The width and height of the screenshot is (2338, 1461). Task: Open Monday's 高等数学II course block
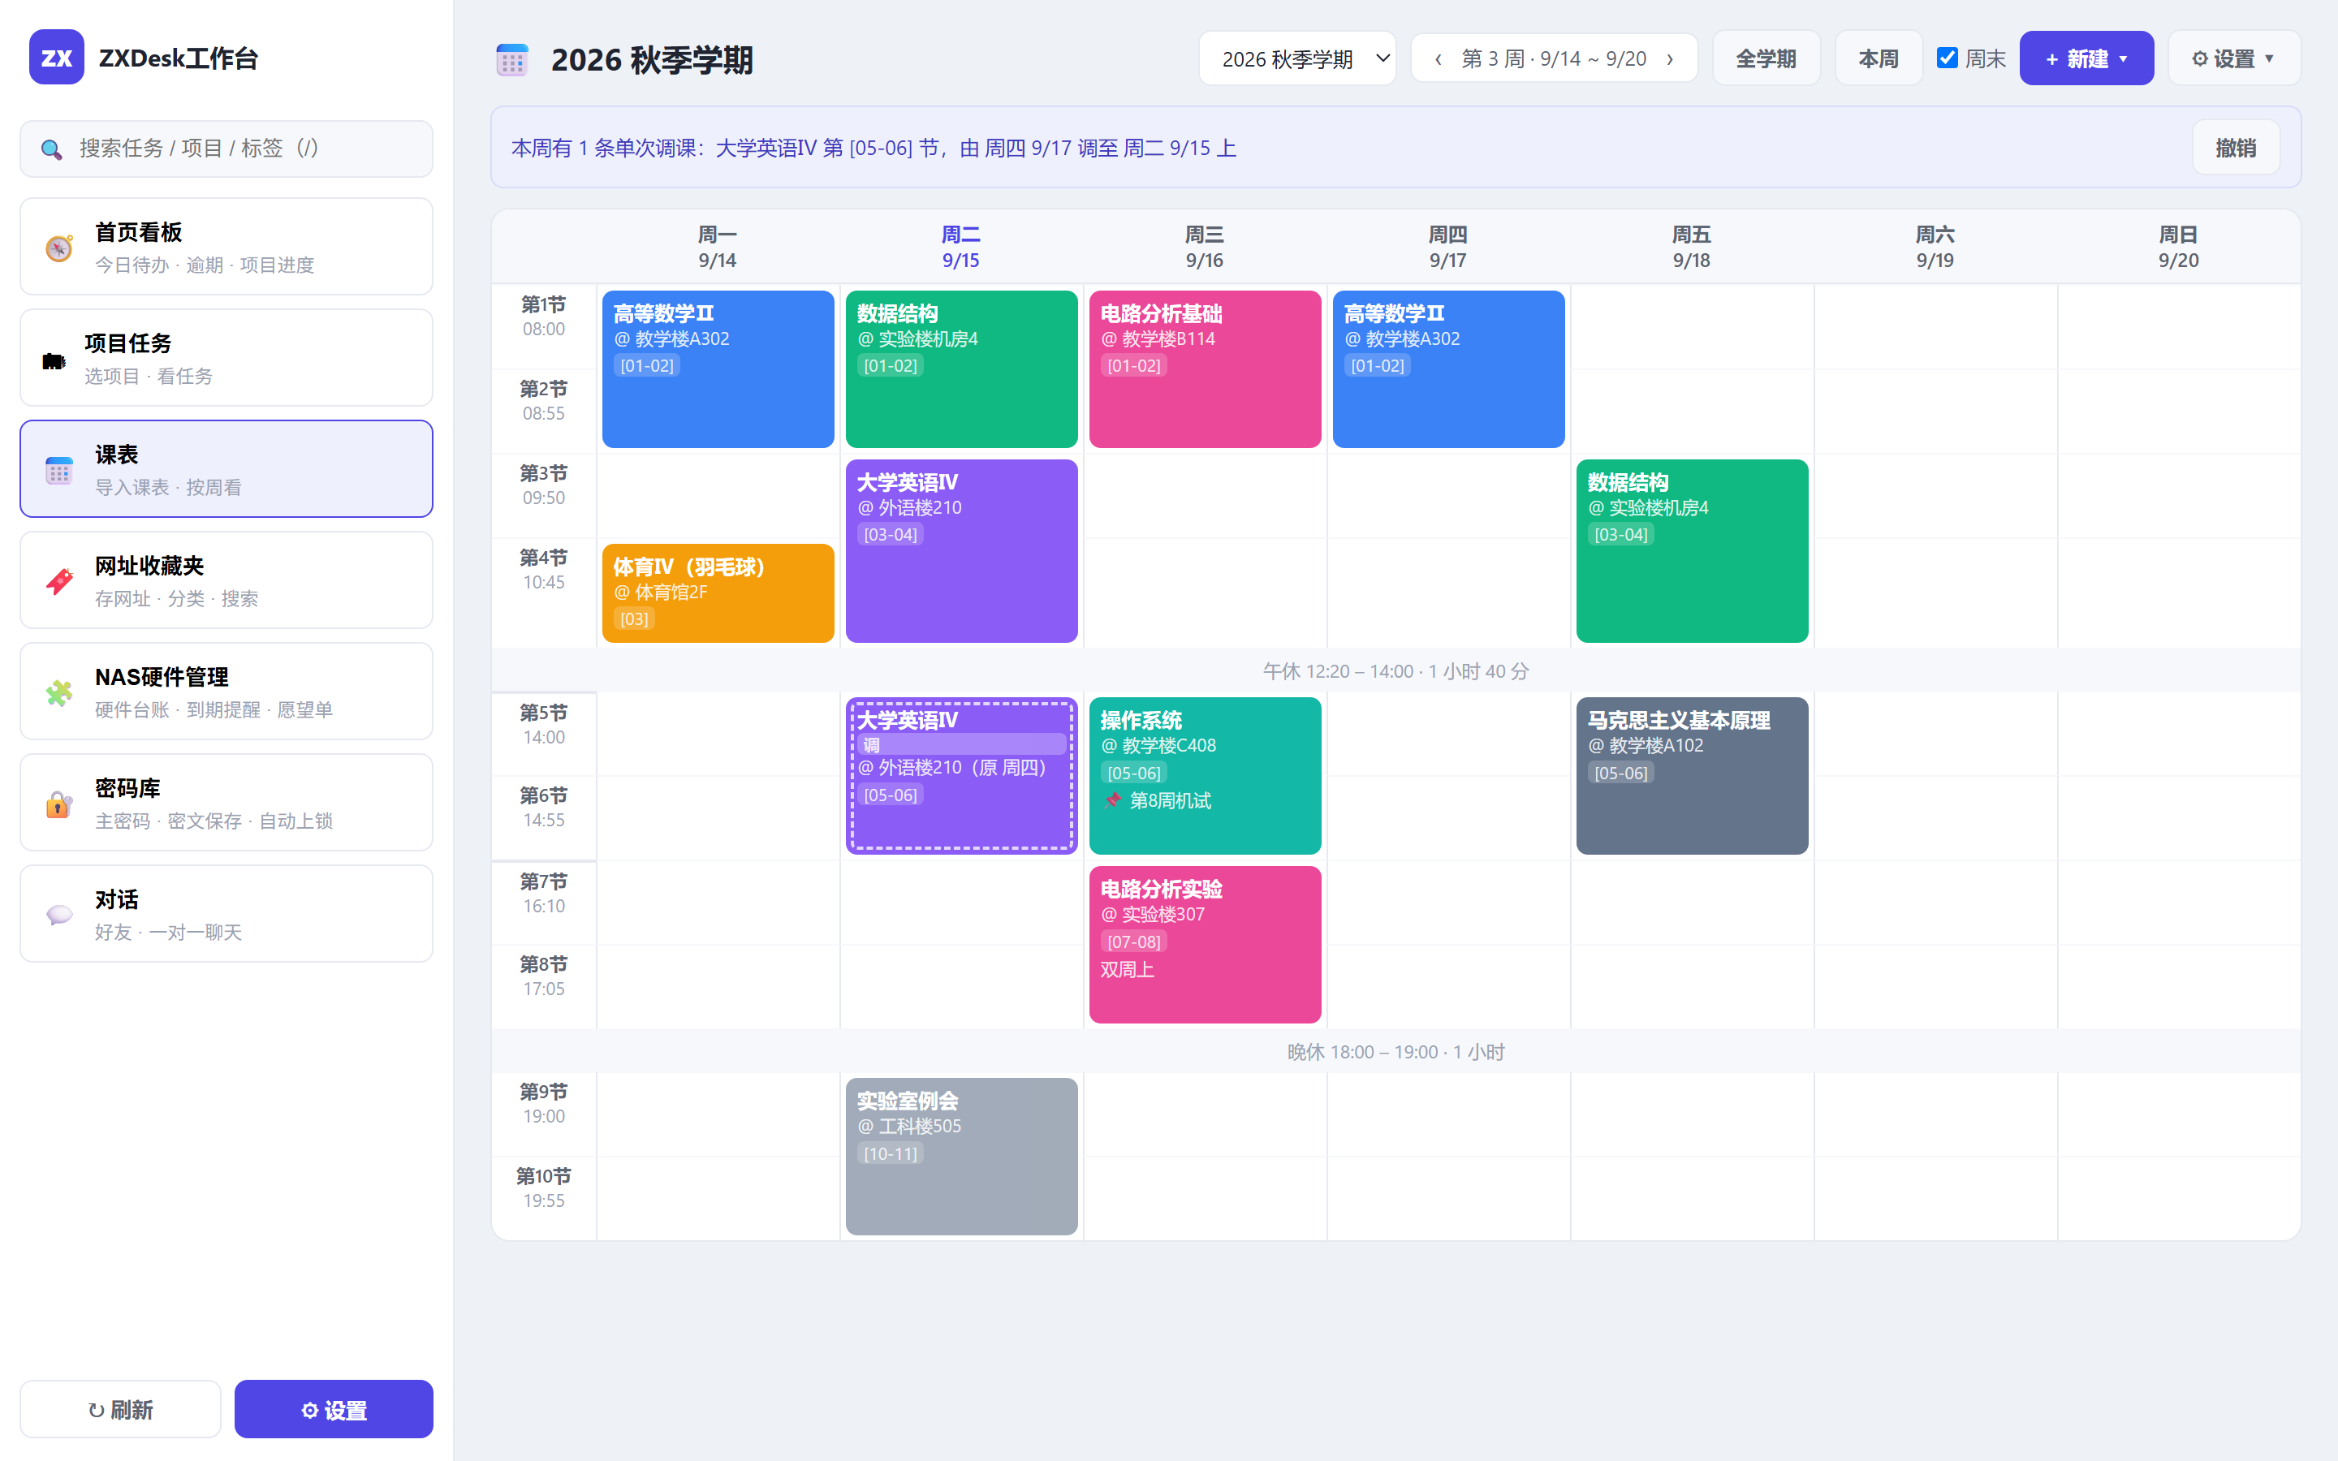click(x=718, y=369)
